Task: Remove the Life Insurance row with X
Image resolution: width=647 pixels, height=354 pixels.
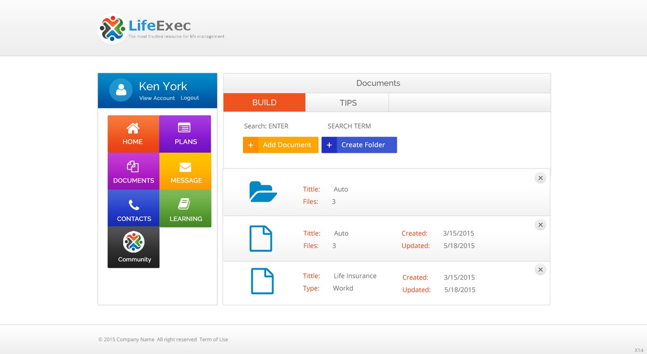Action: [540, 270]
